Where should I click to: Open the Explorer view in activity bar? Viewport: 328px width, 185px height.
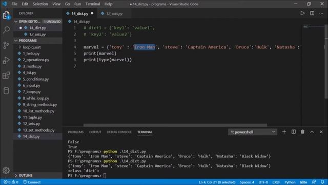[6, 15]
